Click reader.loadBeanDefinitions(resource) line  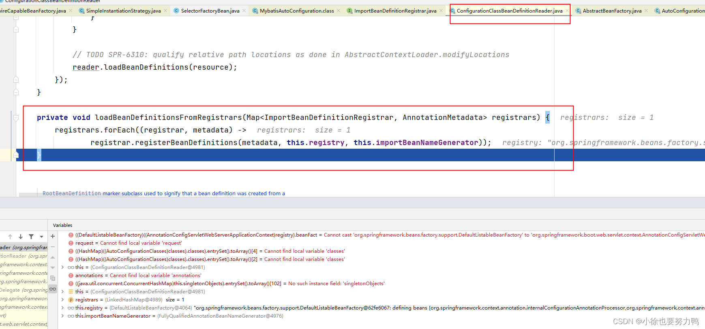click(154, 67)
